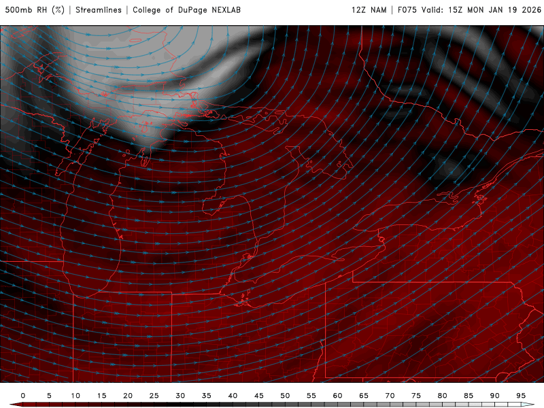
Task: Click the colorbar label "95"
Action: pos(521,396)
